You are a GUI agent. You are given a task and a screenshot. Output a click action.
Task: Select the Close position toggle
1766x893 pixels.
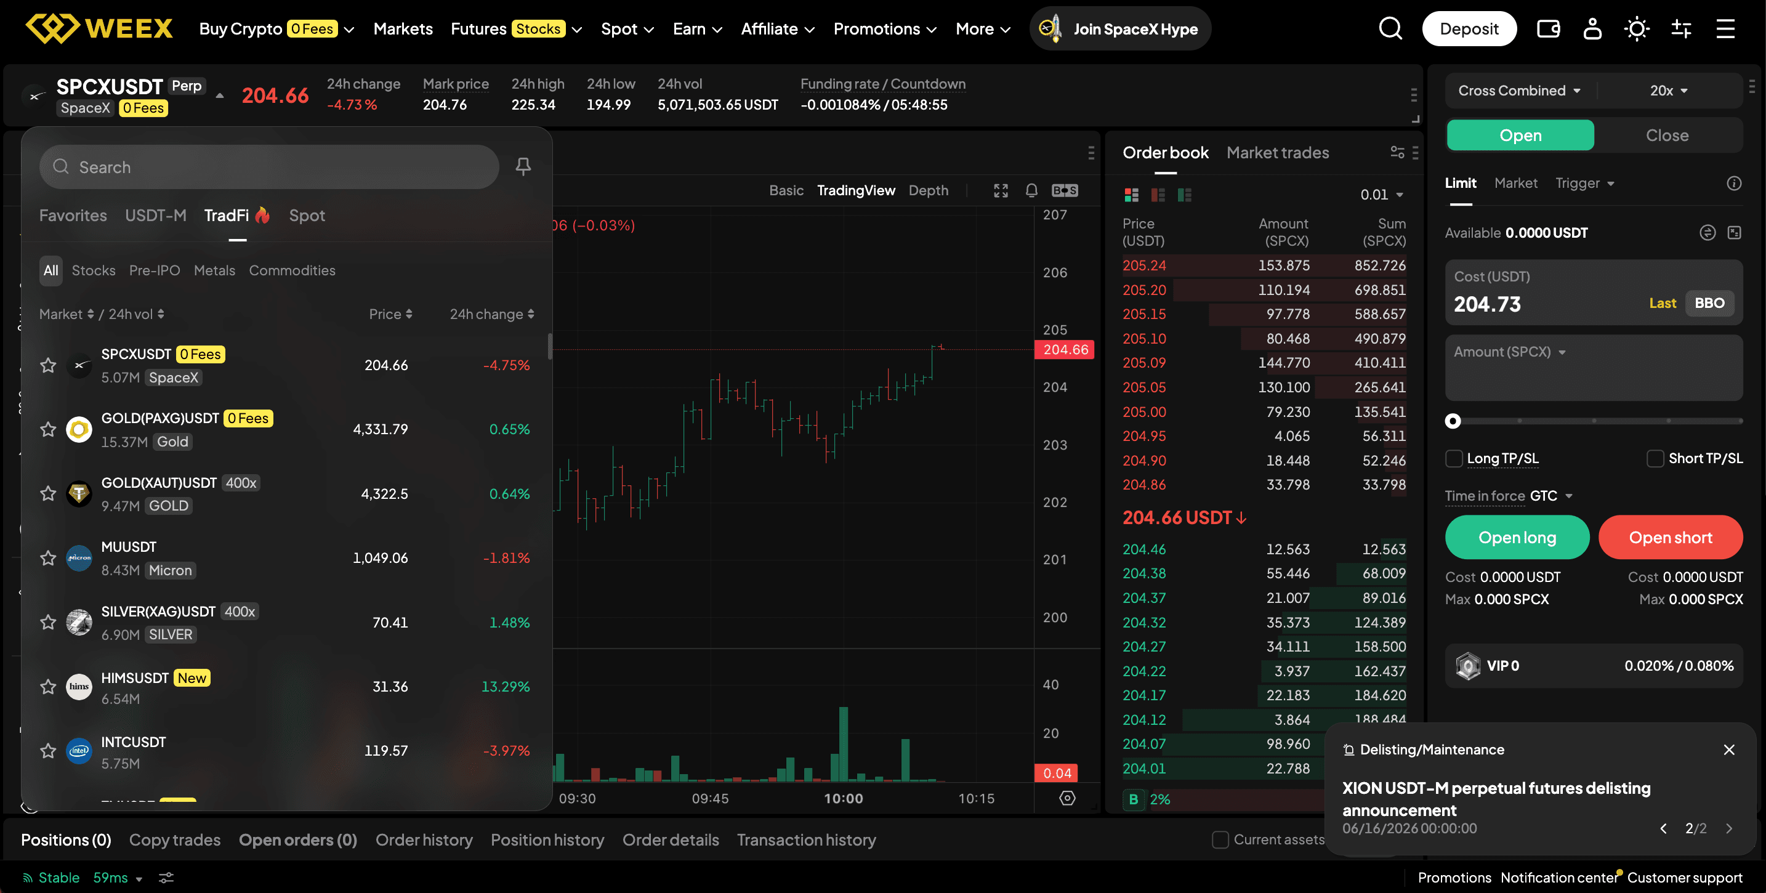point(1667,135)
